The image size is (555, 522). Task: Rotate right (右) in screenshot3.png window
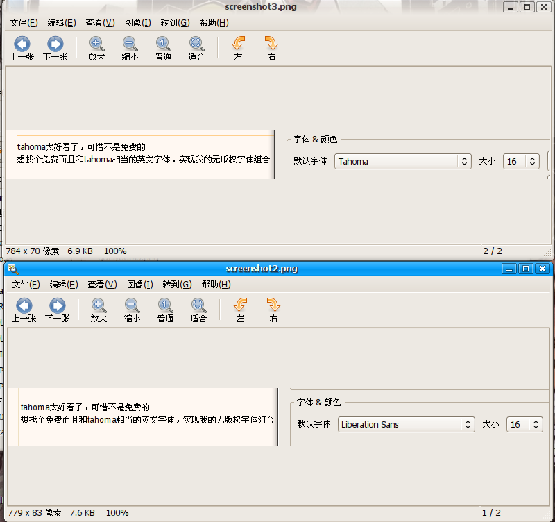[271, 49]
